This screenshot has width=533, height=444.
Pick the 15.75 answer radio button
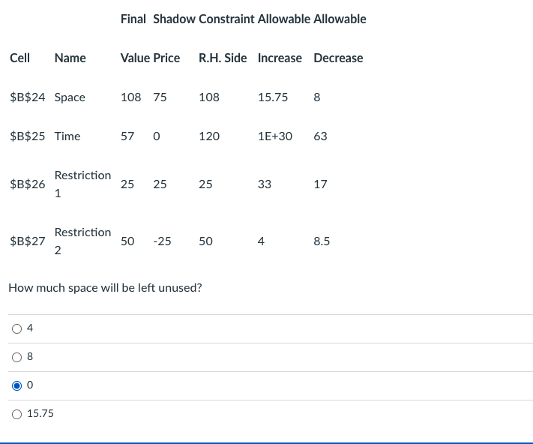click(x=16, y=413)
